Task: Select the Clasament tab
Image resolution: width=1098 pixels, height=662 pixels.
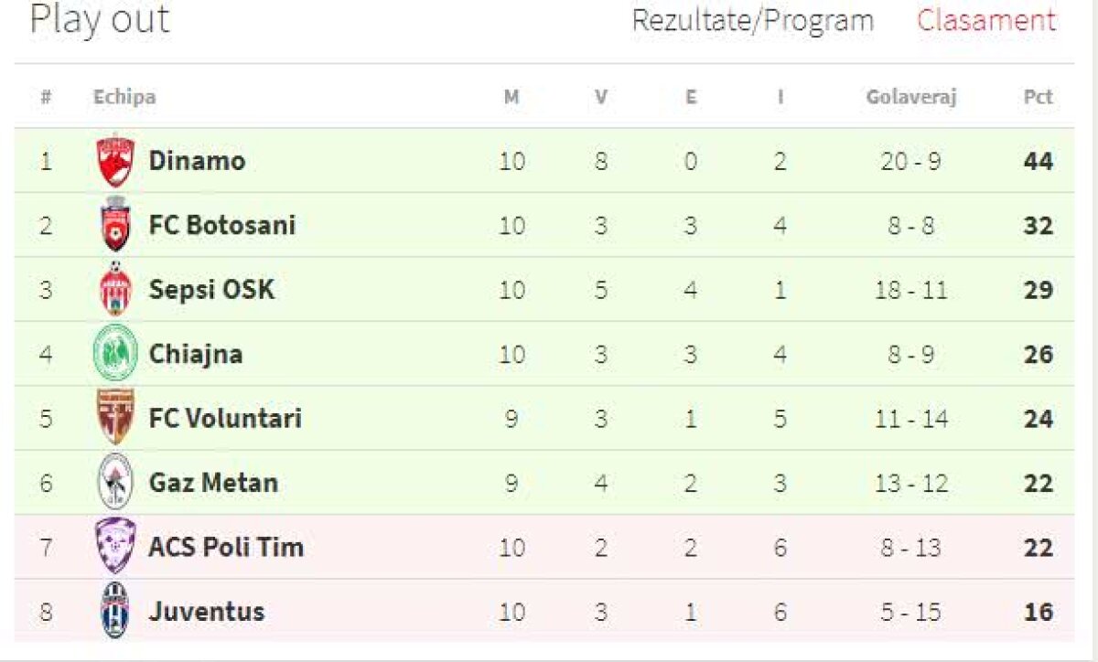Action: 986,20
